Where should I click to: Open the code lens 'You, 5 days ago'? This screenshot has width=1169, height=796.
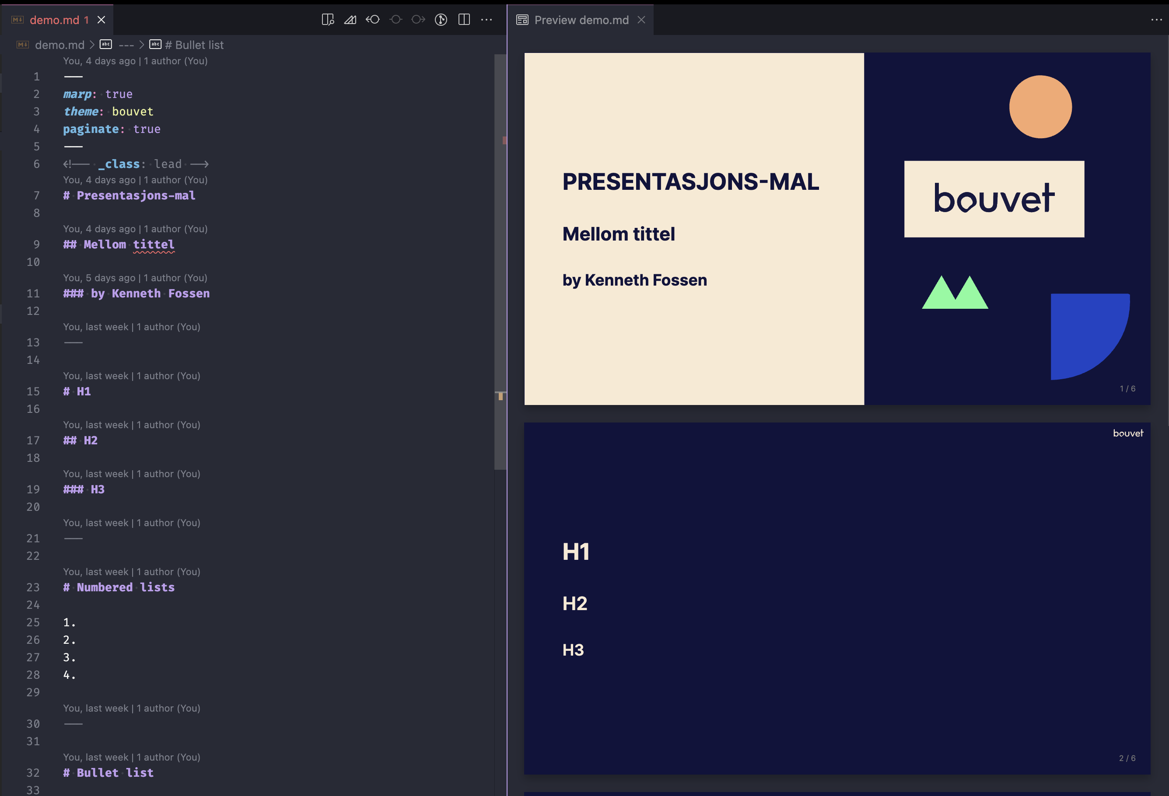coord(135,278)
